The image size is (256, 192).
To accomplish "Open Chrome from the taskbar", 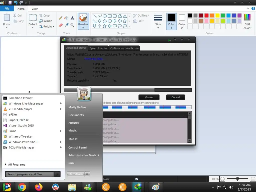I will (22, 187).
